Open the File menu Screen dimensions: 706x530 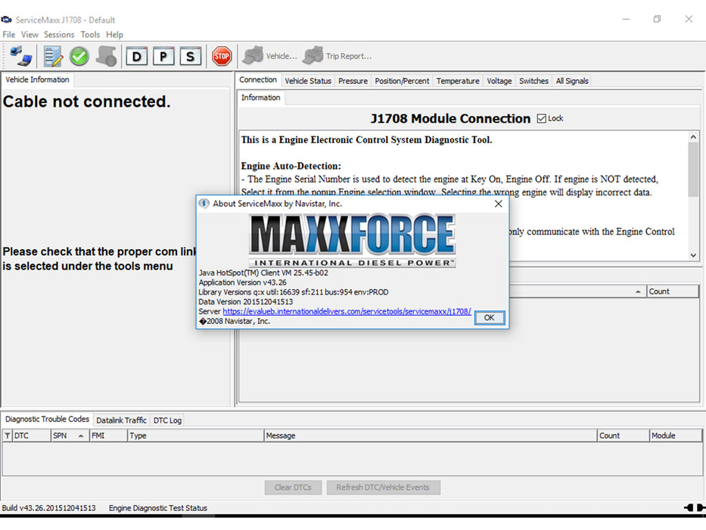[x=8, y=35]
